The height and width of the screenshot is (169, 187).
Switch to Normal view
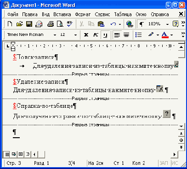7,154
